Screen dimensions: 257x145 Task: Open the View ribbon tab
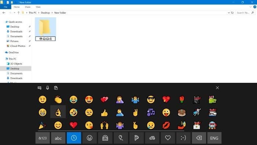click(x=38, y=7)
